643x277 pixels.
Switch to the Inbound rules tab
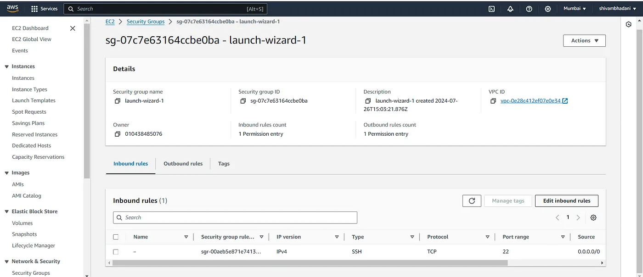pyautogui.click(x=130, y=164)
